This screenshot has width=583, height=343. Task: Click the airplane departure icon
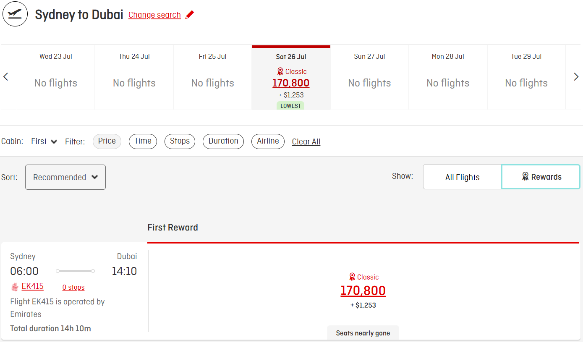click(x=15, y=14)
